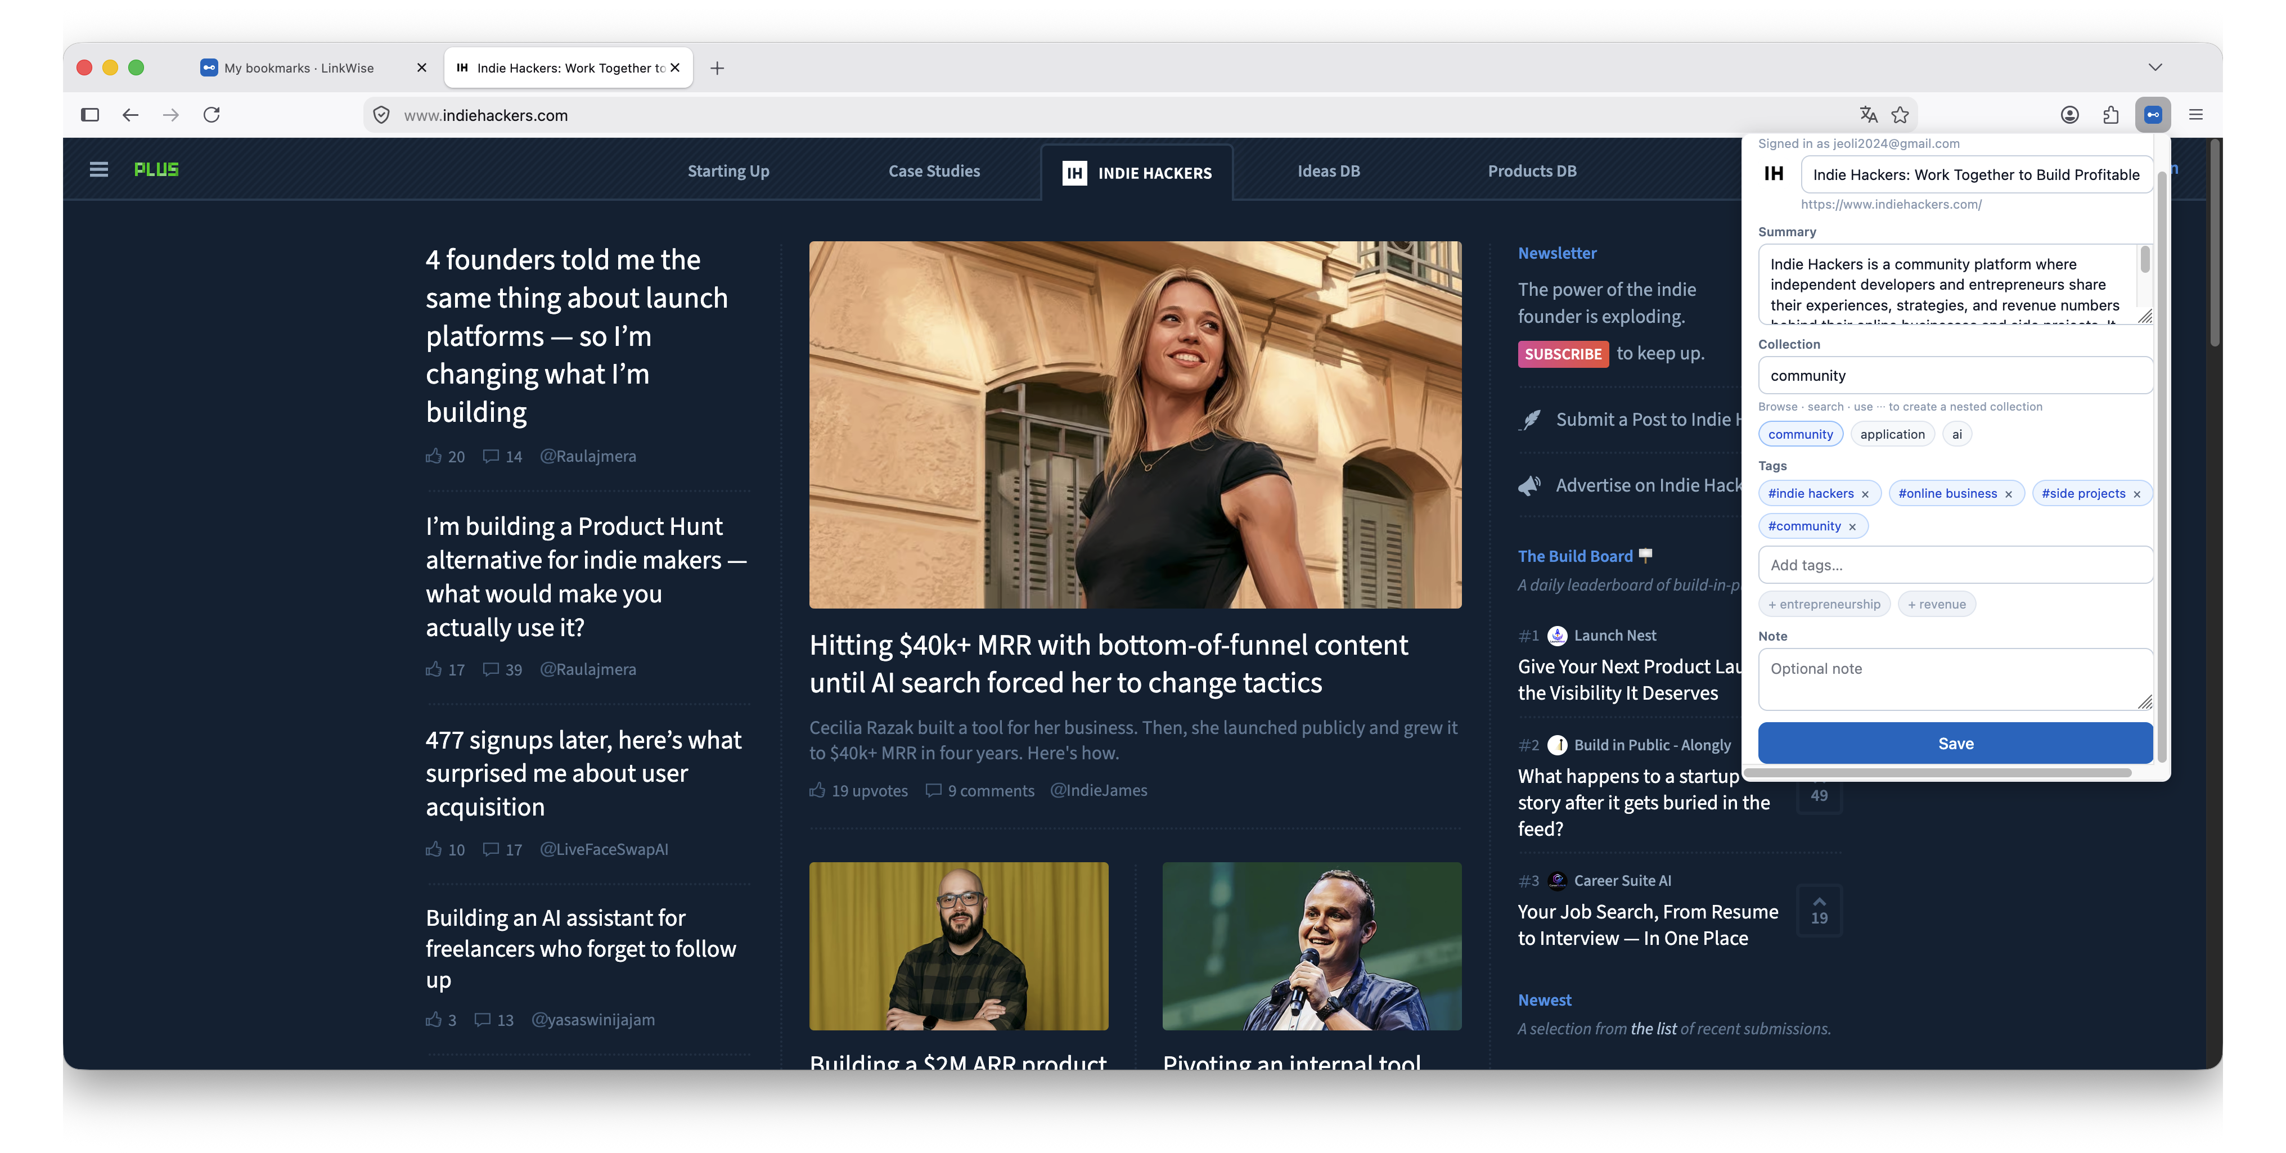Open the browser account profile icon
The height and width of the screenshot is (1153, 2286).
pos(2069,115)
